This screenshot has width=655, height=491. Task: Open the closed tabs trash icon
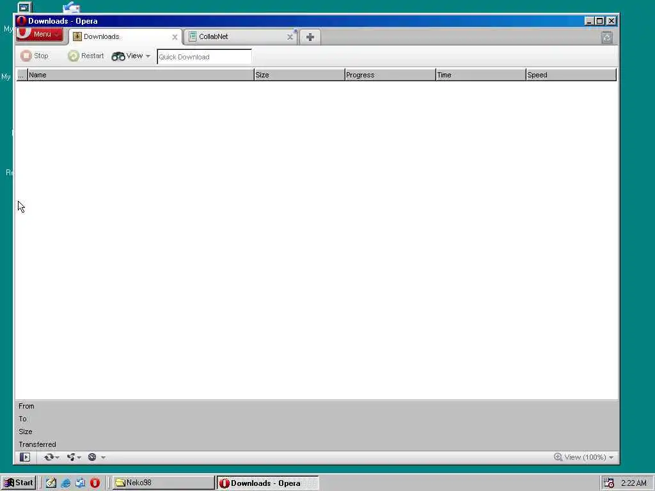607,38
